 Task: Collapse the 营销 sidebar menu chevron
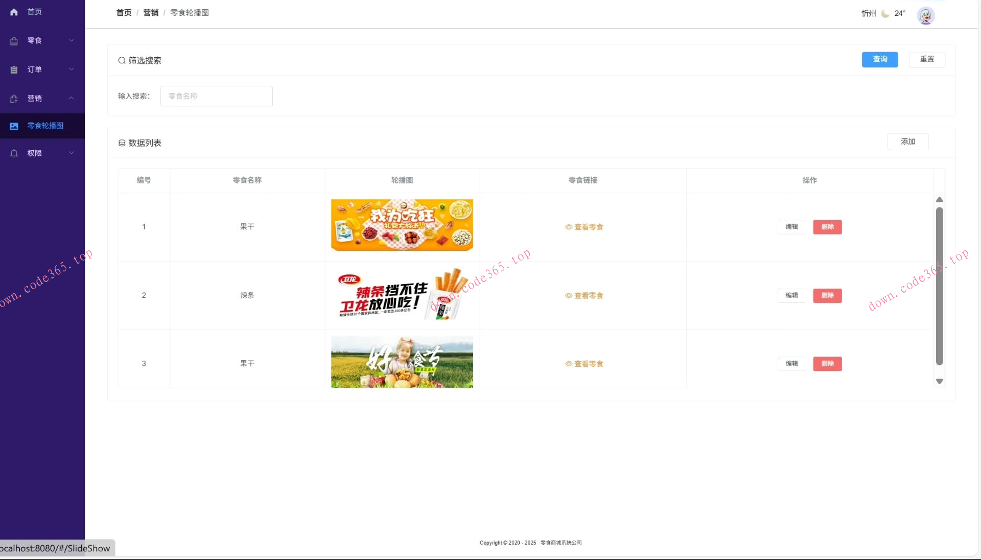coord(72,99)
